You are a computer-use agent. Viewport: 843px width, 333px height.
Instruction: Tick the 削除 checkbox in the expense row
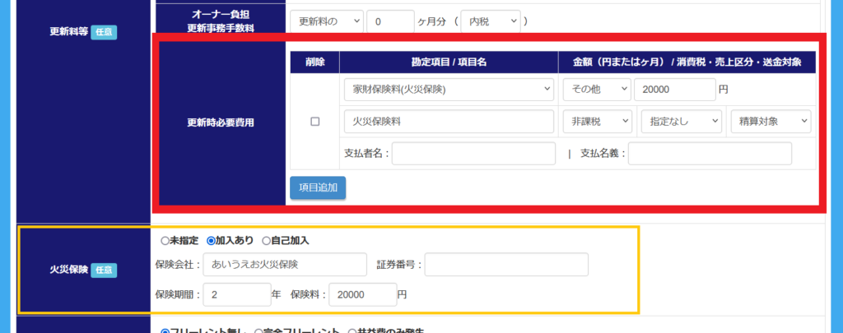tap(314, 122)
